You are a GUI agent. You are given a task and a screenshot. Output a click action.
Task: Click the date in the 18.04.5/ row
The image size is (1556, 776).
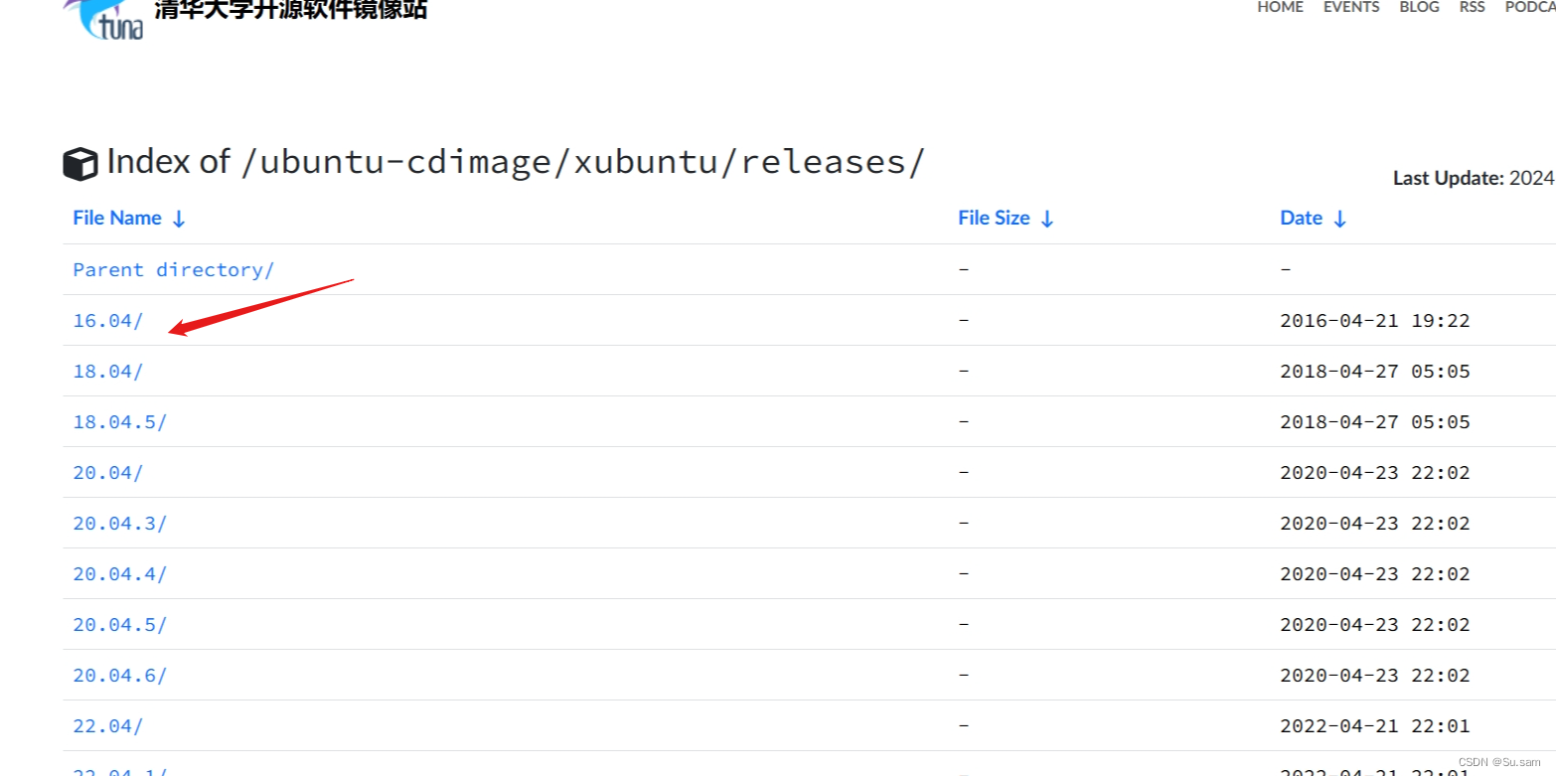[1375, 422]
